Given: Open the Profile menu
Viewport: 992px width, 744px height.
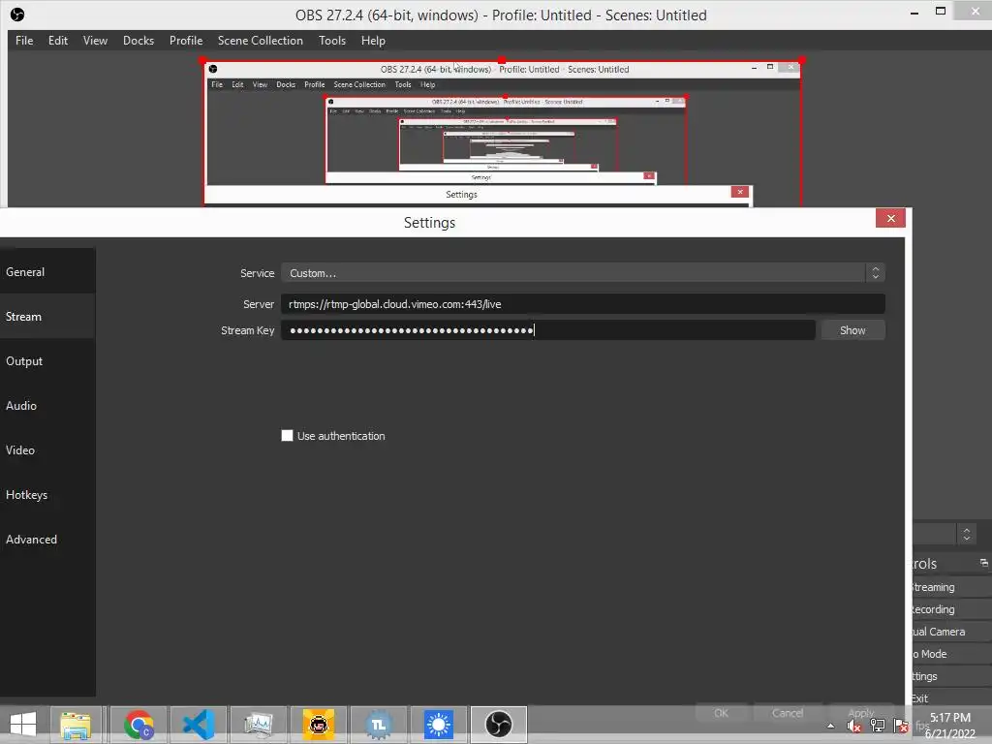Looking at the screenshot, I should click(185, 41).
